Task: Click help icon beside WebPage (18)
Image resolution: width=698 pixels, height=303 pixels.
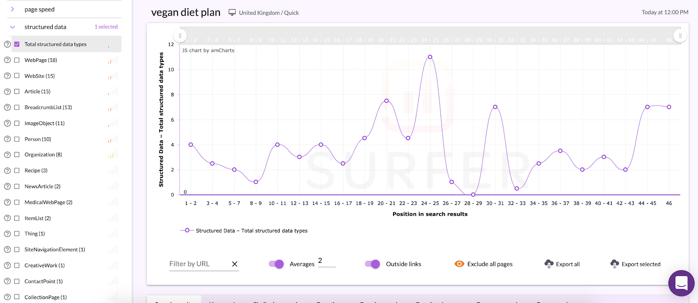Action: [x=7, y=60]
